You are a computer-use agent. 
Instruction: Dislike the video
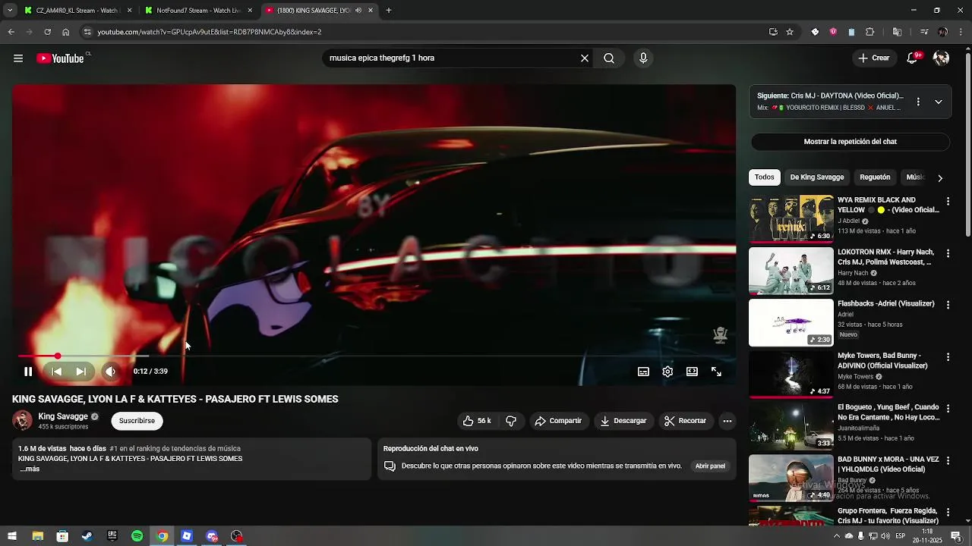coord(511,421)
